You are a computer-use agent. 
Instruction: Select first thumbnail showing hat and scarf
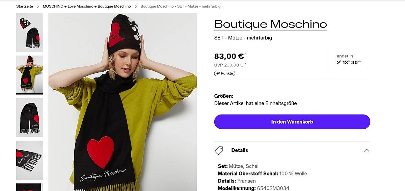pos(30,32)
